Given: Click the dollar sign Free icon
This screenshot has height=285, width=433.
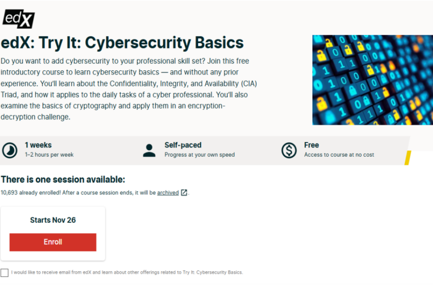Looking at the screenshot, I should pos(289,150).
